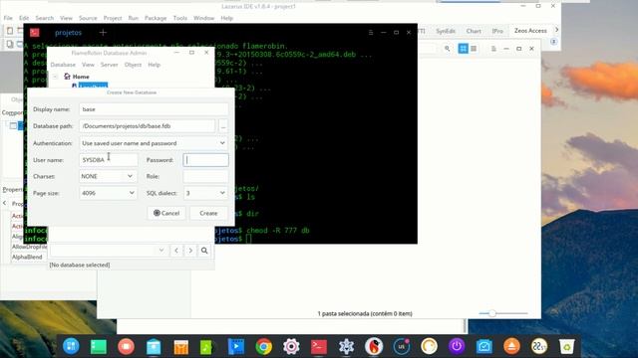Click the '[No database selected]' status text
Viewport: 638px width, 358px height.
click(80, 265)
